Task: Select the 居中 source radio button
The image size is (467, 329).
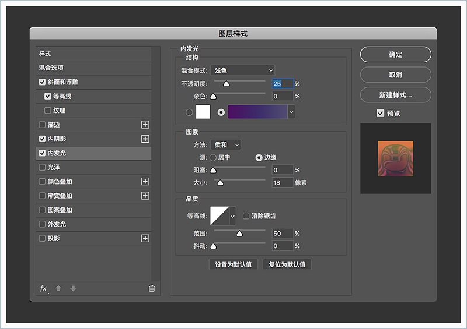Action: click(x=213, y=158)
